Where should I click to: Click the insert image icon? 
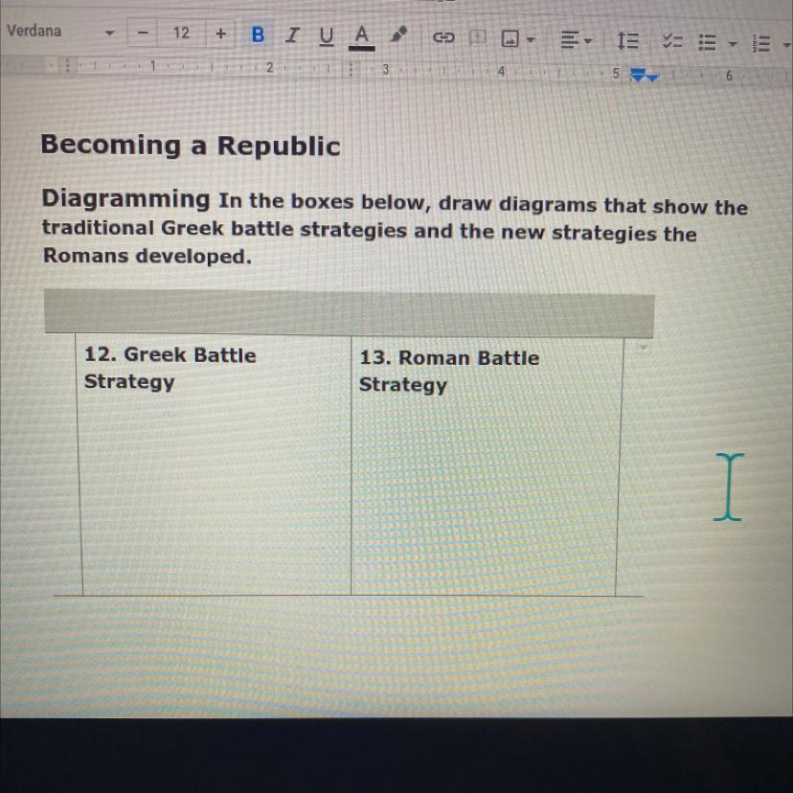click(x=510, y=38)
